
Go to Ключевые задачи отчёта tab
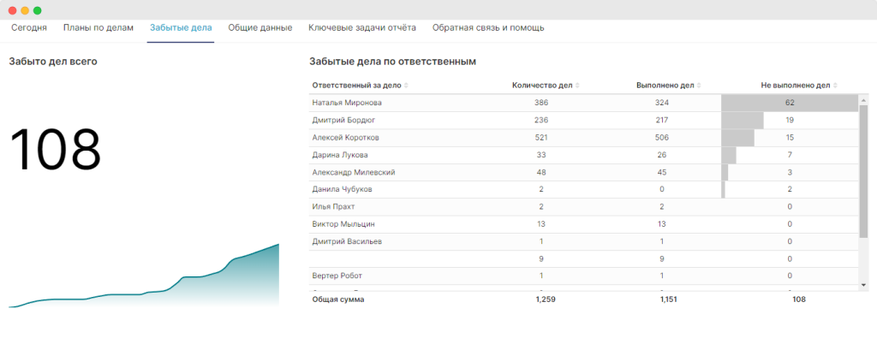tap(362, 28)
